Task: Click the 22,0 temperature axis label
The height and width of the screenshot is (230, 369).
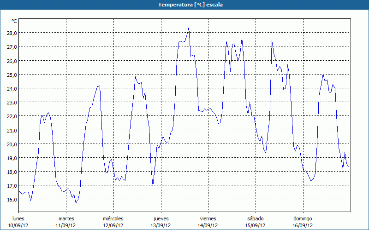Action: pyautogui.click(x=12, y=116)
